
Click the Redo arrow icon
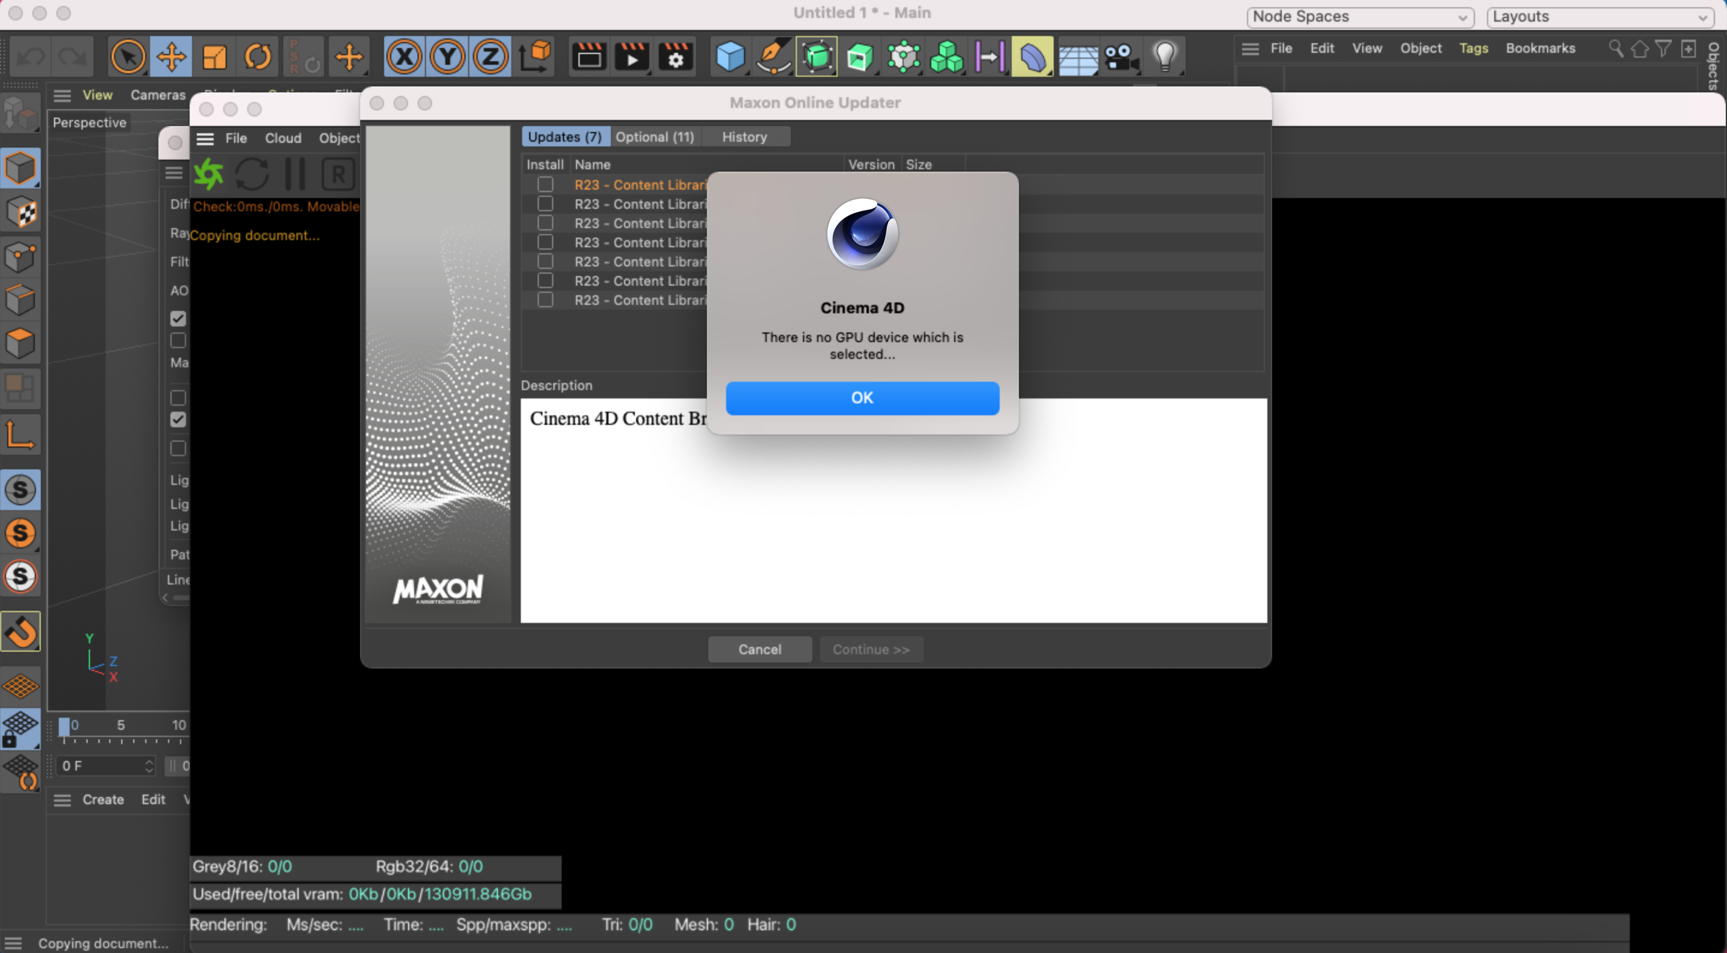click(x=73, y=57)
